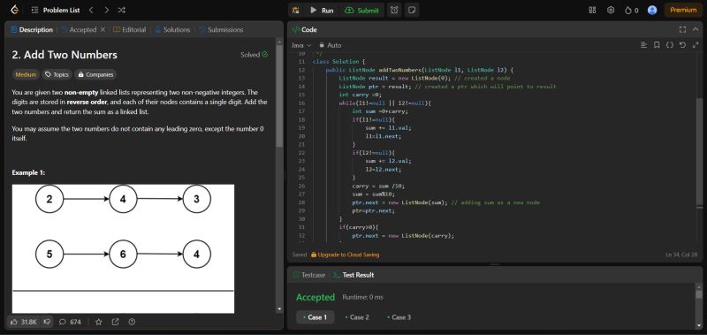Collapse the Code panel chevron
Screen dimensions: 707x335
[696, 30]
